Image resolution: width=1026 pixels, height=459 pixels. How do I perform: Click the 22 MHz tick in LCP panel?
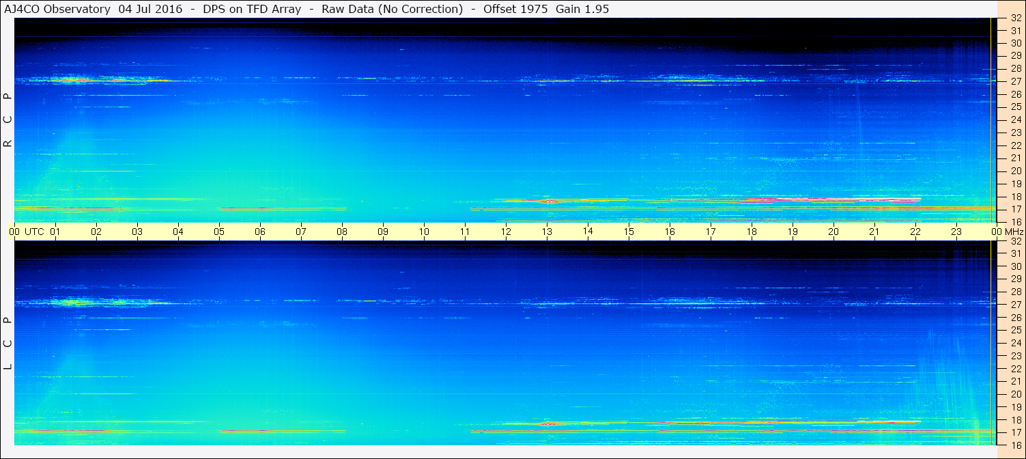pyautogui.click(x=1015, y=369)
